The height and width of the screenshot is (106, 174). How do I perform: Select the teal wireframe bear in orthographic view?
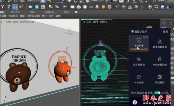[x=99, y=68]
